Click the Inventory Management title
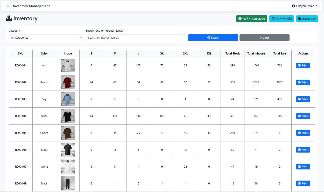324x192 pixels. 31,6
